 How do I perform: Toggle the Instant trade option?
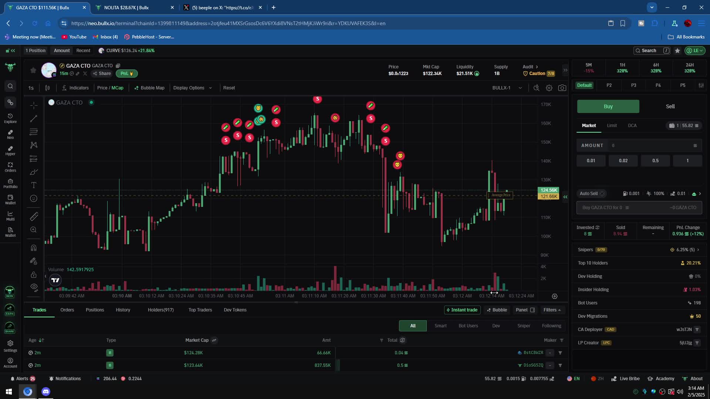tap(462, 310)
